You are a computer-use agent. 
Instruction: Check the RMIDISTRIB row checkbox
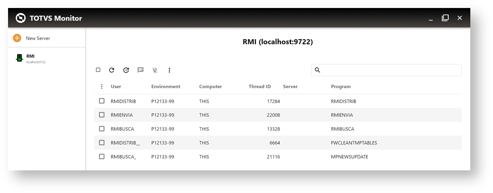102,101
